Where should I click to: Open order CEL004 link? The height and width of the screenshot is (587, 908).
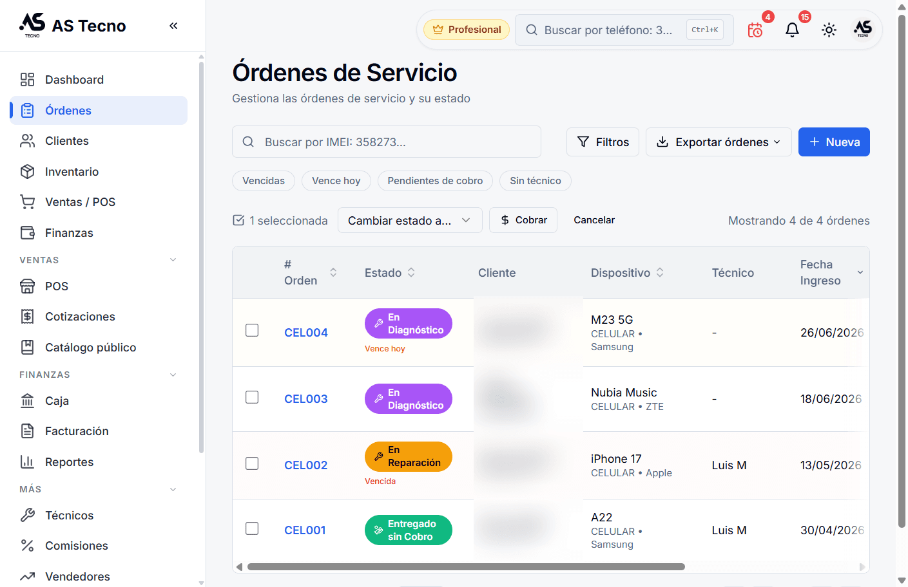(306, 333)
